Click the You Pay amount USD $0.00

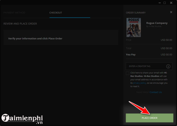coord(166,55)
